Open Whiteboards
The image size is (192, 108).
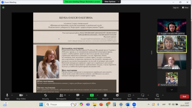pyautogui.click(x=142, y=97)
